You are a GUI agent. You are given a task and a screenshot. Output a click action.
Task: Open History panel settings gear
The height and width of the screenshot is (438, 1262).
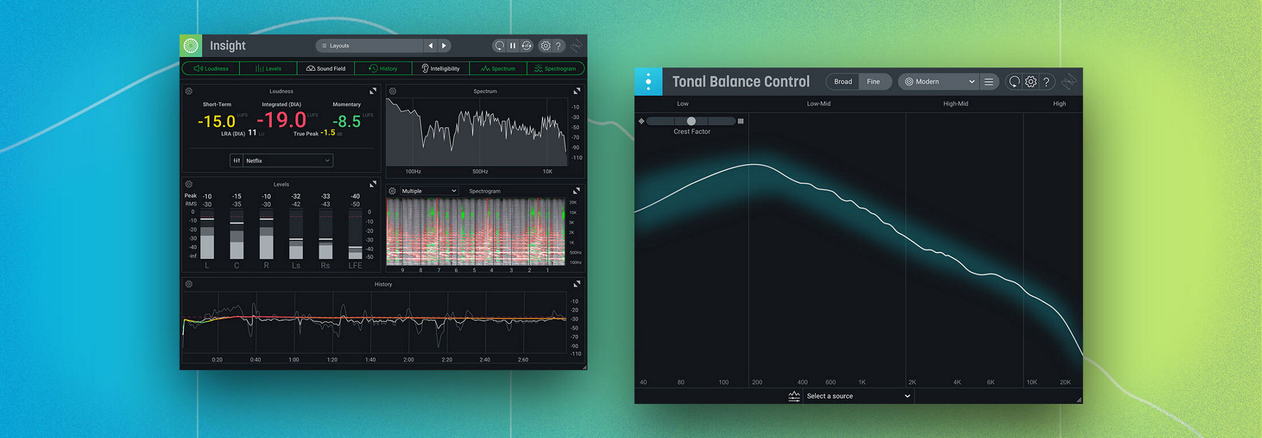(x=189, y=284)
